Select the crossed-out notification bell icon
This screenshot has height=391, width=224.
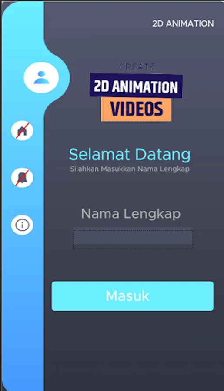tap(22, 178)
